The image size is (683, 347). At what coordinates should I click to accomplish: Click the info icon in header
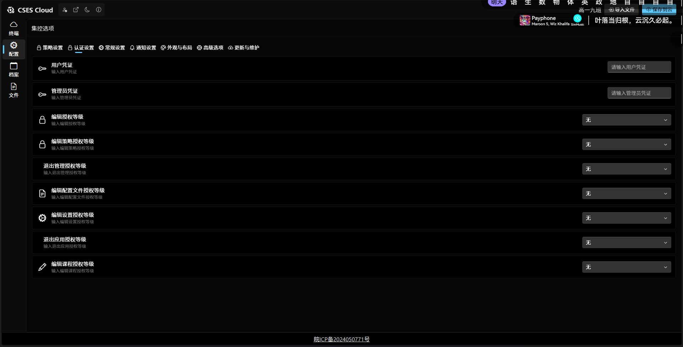pyautogui.click(x=99, y=10)
